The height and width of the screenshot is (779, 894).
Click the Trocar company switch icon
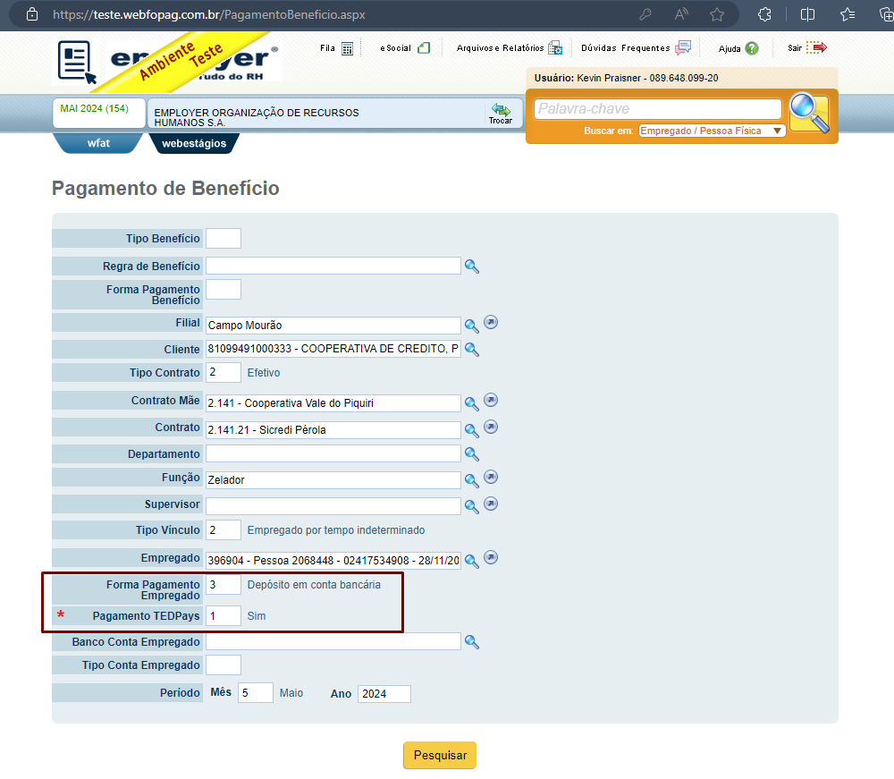pos(501,113)
